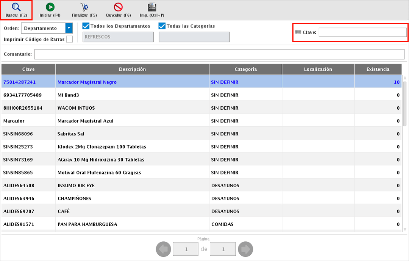Click the vertical scrollbar of the table
This screenshot has height=261, width=409.
405,103
